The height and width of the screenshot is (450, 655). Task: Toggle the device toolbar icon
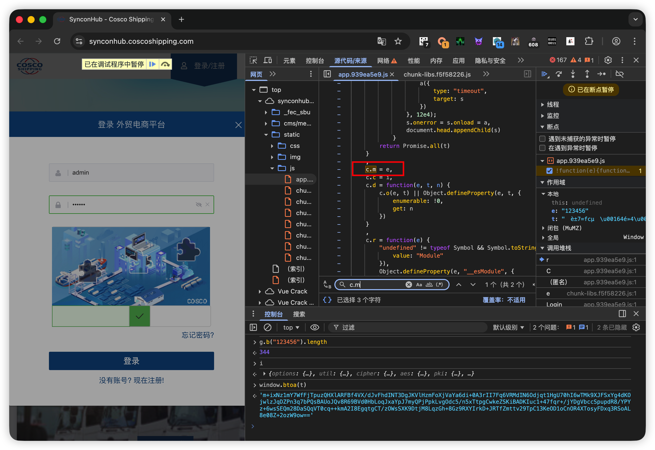268,60
